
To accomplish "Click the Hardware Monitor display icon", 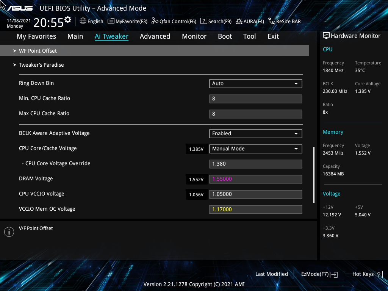I will pos(326,36).
